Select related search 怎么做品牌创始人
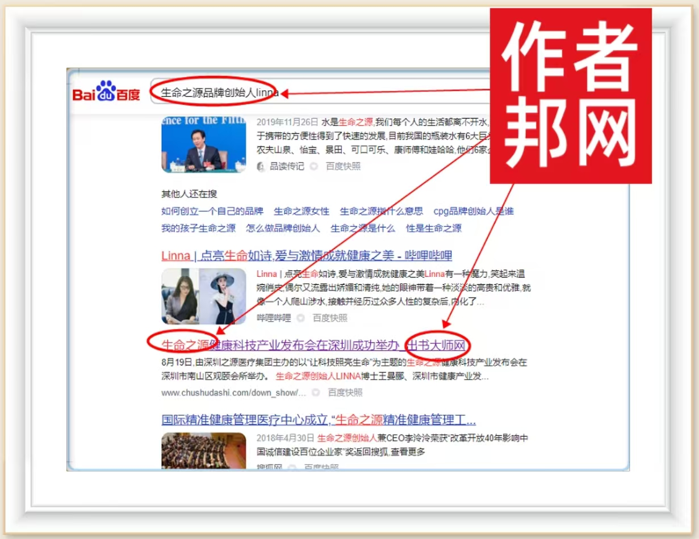699x539 pixels. tap(283, 228)
